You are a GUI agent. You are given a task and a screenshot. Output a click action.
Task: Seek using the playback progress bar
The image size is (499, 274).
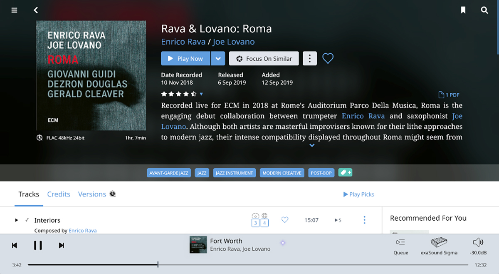248,265
